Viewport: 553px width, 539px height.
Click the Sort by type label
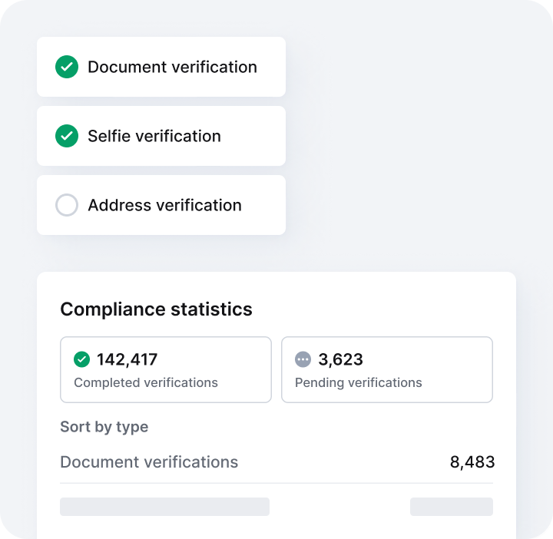click(x=104, y=427)
